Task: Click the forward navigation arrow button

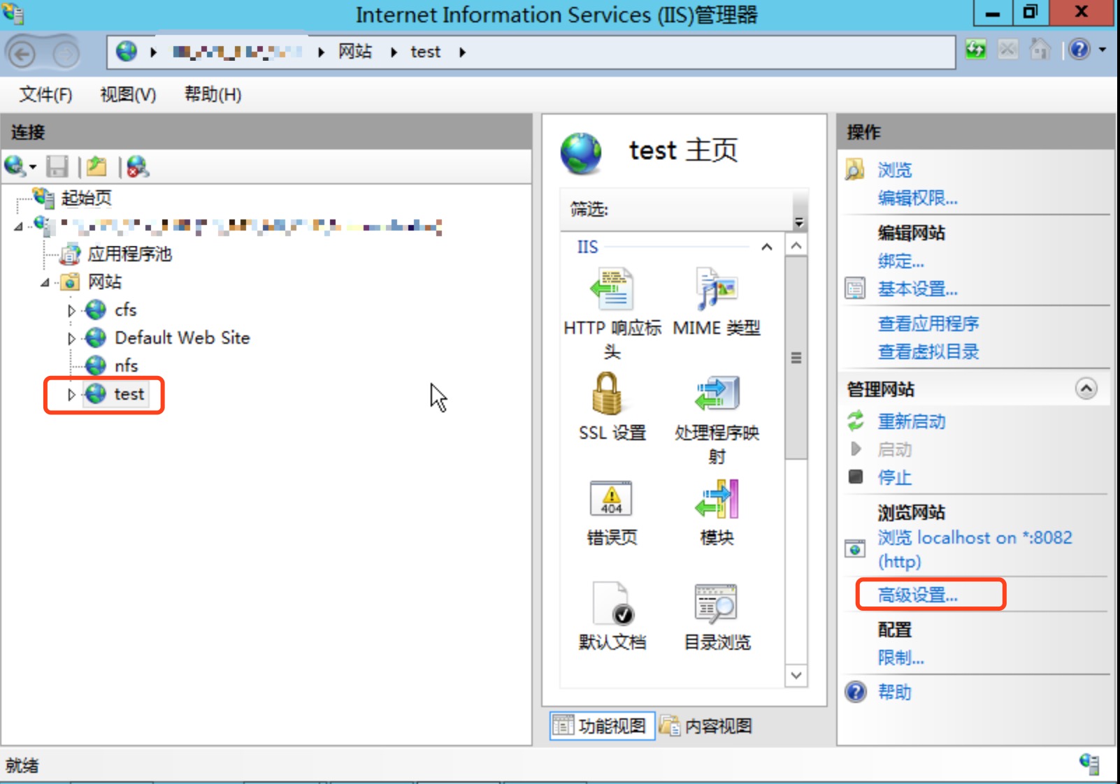Action: [x=65, y=53]
